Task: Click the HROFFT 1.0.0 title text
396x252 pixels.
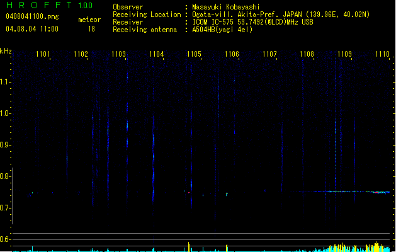Action: click(x=50, y=5)
